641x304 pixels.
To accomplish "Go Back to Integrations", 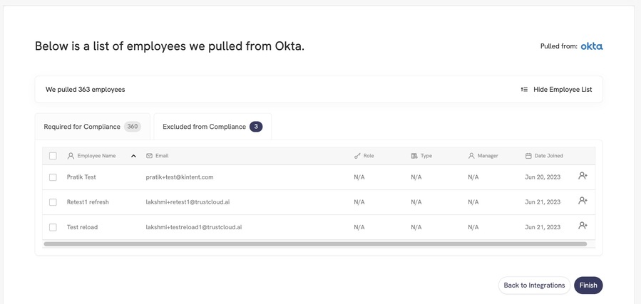I will coord(534,285).
